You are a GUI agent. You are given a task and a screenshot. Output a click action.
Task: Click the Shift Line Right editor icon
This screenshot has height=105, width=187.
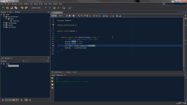click(106, 16)
